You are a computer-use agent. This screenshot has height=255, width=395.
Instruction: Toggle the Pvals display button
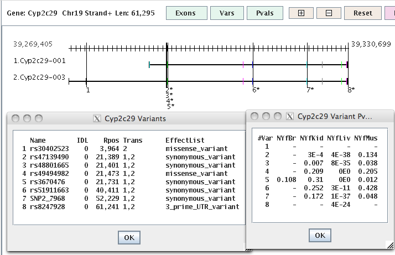(x=265, y=13)
